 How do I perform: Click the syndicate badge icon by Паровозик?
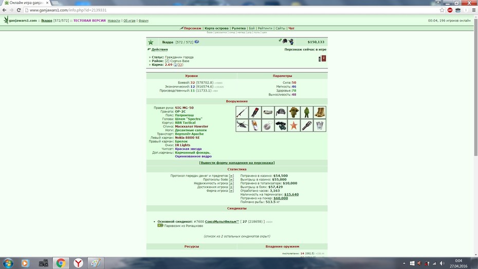pos(160,225)
